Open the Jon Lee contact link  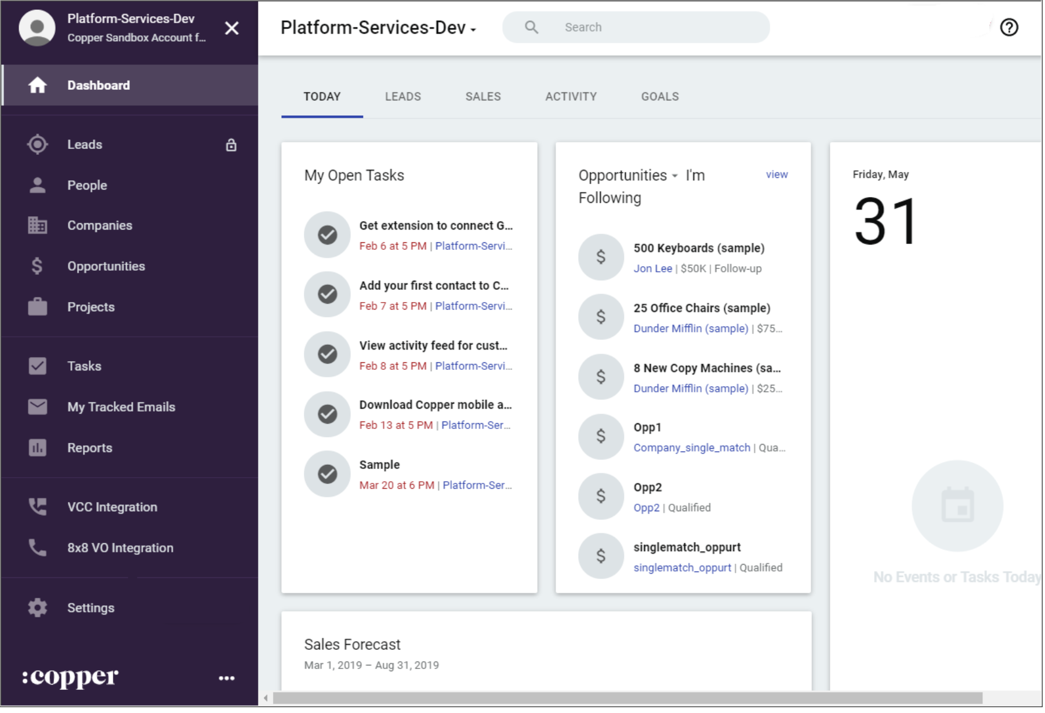tap(653, 269)
